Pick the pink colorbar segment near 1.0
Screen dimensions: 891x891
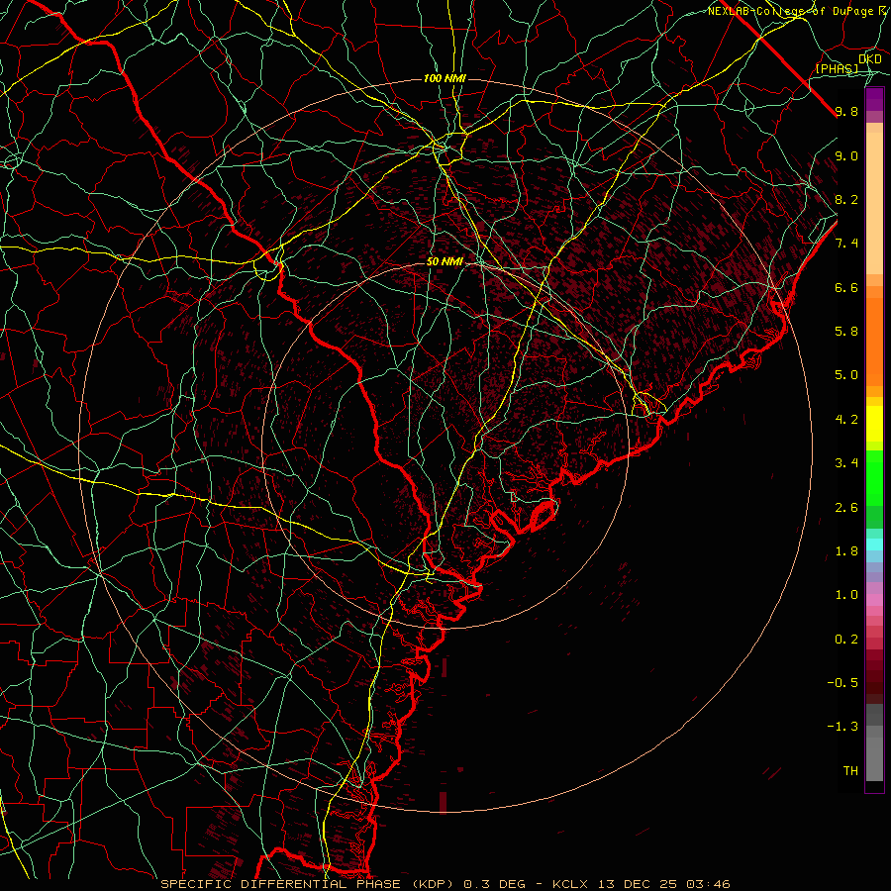tap(874, 600)
